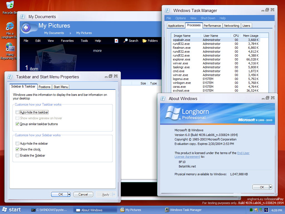Select explorer.exe in the process list
The height and width of the screenshot is (214, 285).
pyautogui.click(x=181, y=59)
